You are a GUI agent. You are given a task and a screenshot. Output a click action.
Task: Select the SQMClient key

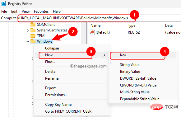46,25
